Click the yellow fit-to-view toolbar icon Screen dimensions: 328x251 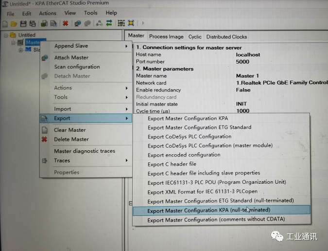[131, 22]
